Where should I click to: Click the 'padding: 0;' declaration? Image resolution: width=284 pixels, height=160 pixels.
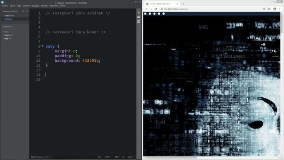(x=67, y=56)
